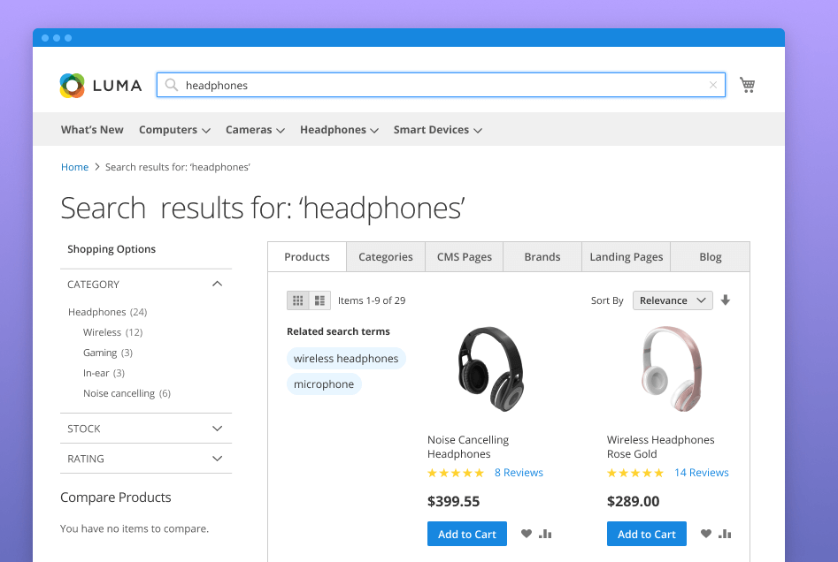The width and height of the screenshot is (838, 562).
Task: Click the search magnifier icon
Action: point(172,85)
